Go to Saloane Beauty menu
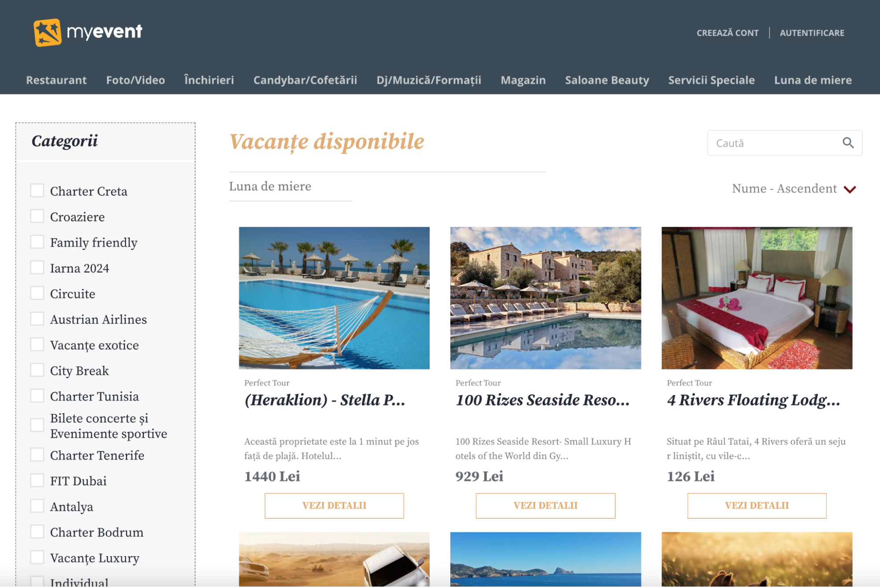 (607, 80)
